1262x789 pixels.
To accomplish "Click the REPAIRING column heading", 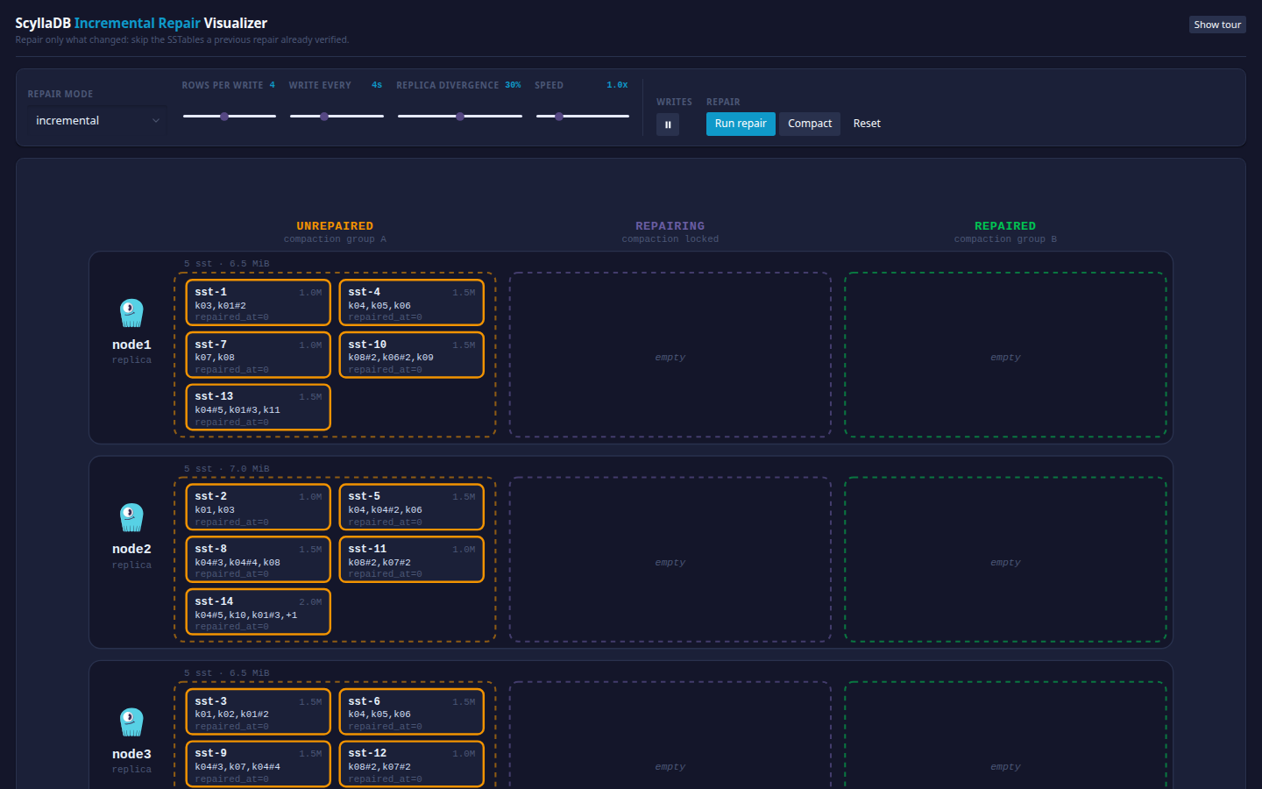I will 670,226.
